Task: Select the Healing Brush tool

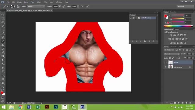Action: pos(3,37)
